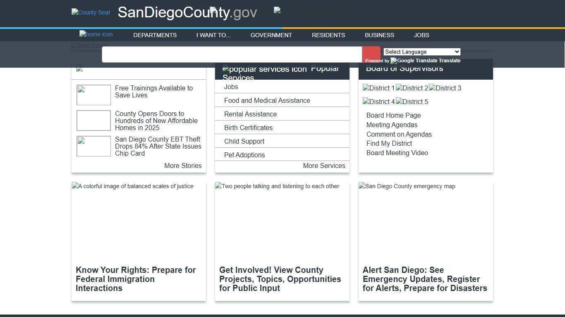Open the Board Home Page link
Image resolution: width=565 pixels, height=317 pixels.
click(393, 115)
